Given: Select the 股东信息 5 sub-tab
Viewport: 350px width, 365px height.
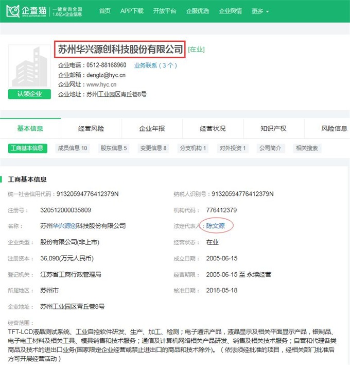Looking at the screenshot, I should [114, 148].
